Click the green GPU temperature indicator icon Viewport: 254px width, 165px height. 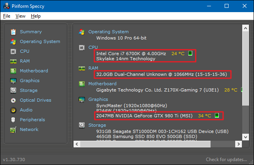point(217,115)
